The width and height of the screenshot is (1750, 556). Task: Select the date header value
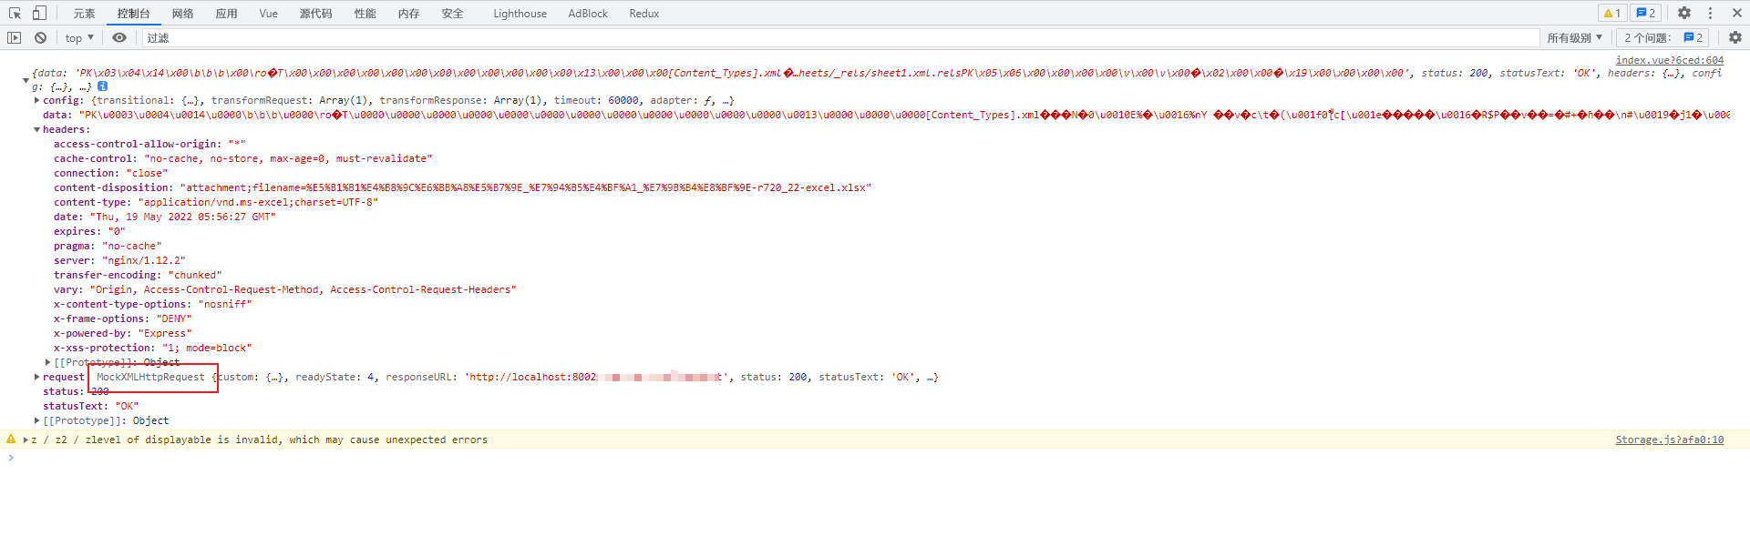(x=182, y=217)
